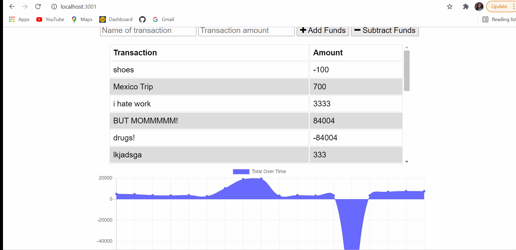Open the GitHub bookmark icon
Image resolution: width=516 pixels, height=250 pixels.
[x=142, y=19]
